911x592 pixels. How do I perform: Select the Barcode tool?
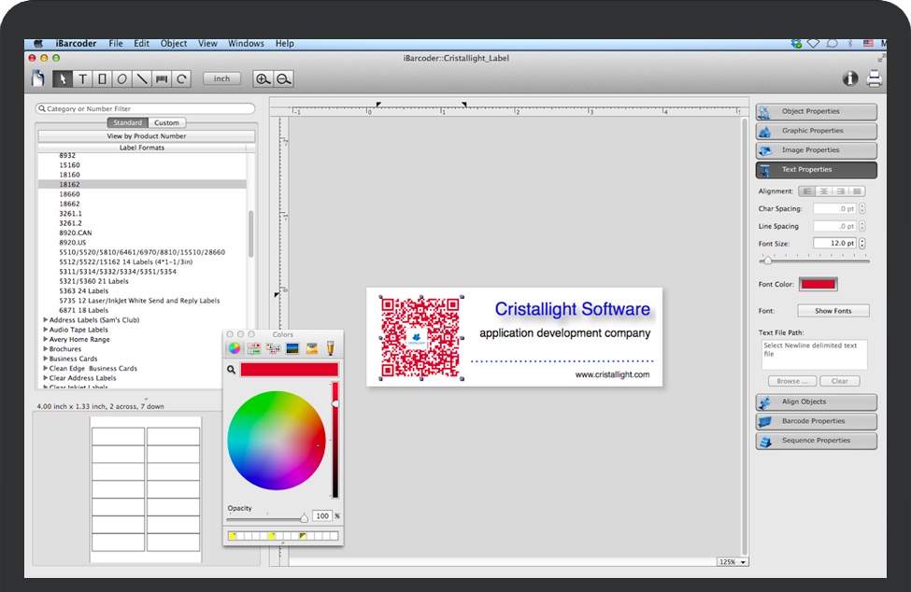(162, 79)
